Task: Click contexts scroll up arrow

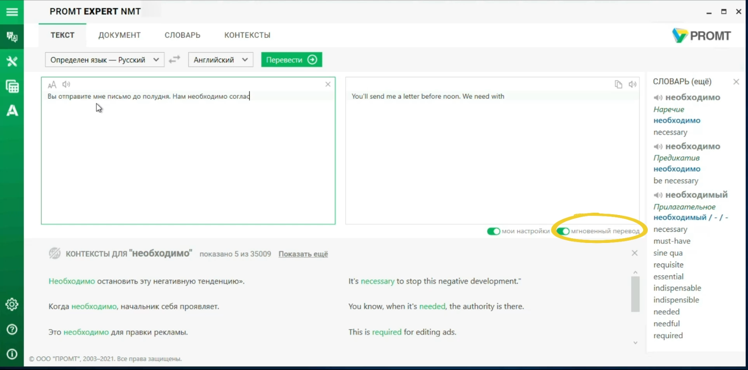Action: tap(635, 272)
